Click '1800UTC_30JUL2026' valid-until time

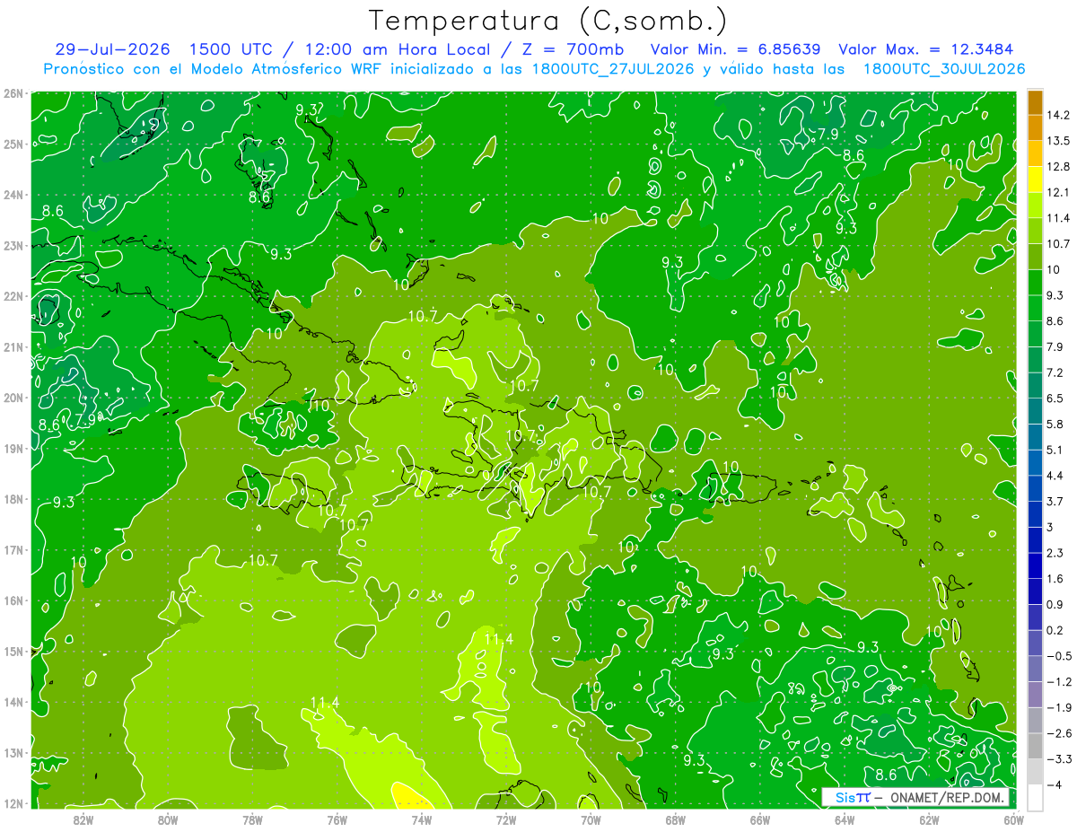(944, 69)
